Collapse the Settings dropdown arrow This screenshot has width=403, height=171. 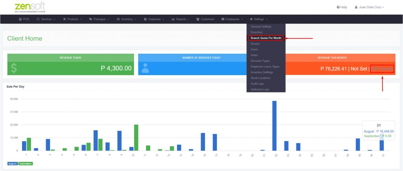pyautogui.click(x=266, y=19)
